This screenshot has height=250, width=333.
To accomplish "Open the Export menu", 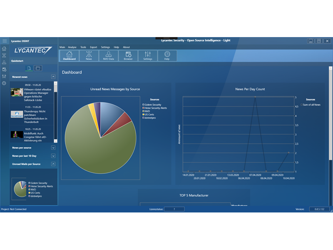I will [93, 47].
